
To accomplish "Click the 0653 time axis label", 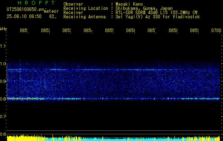I will tap(67, 30).
